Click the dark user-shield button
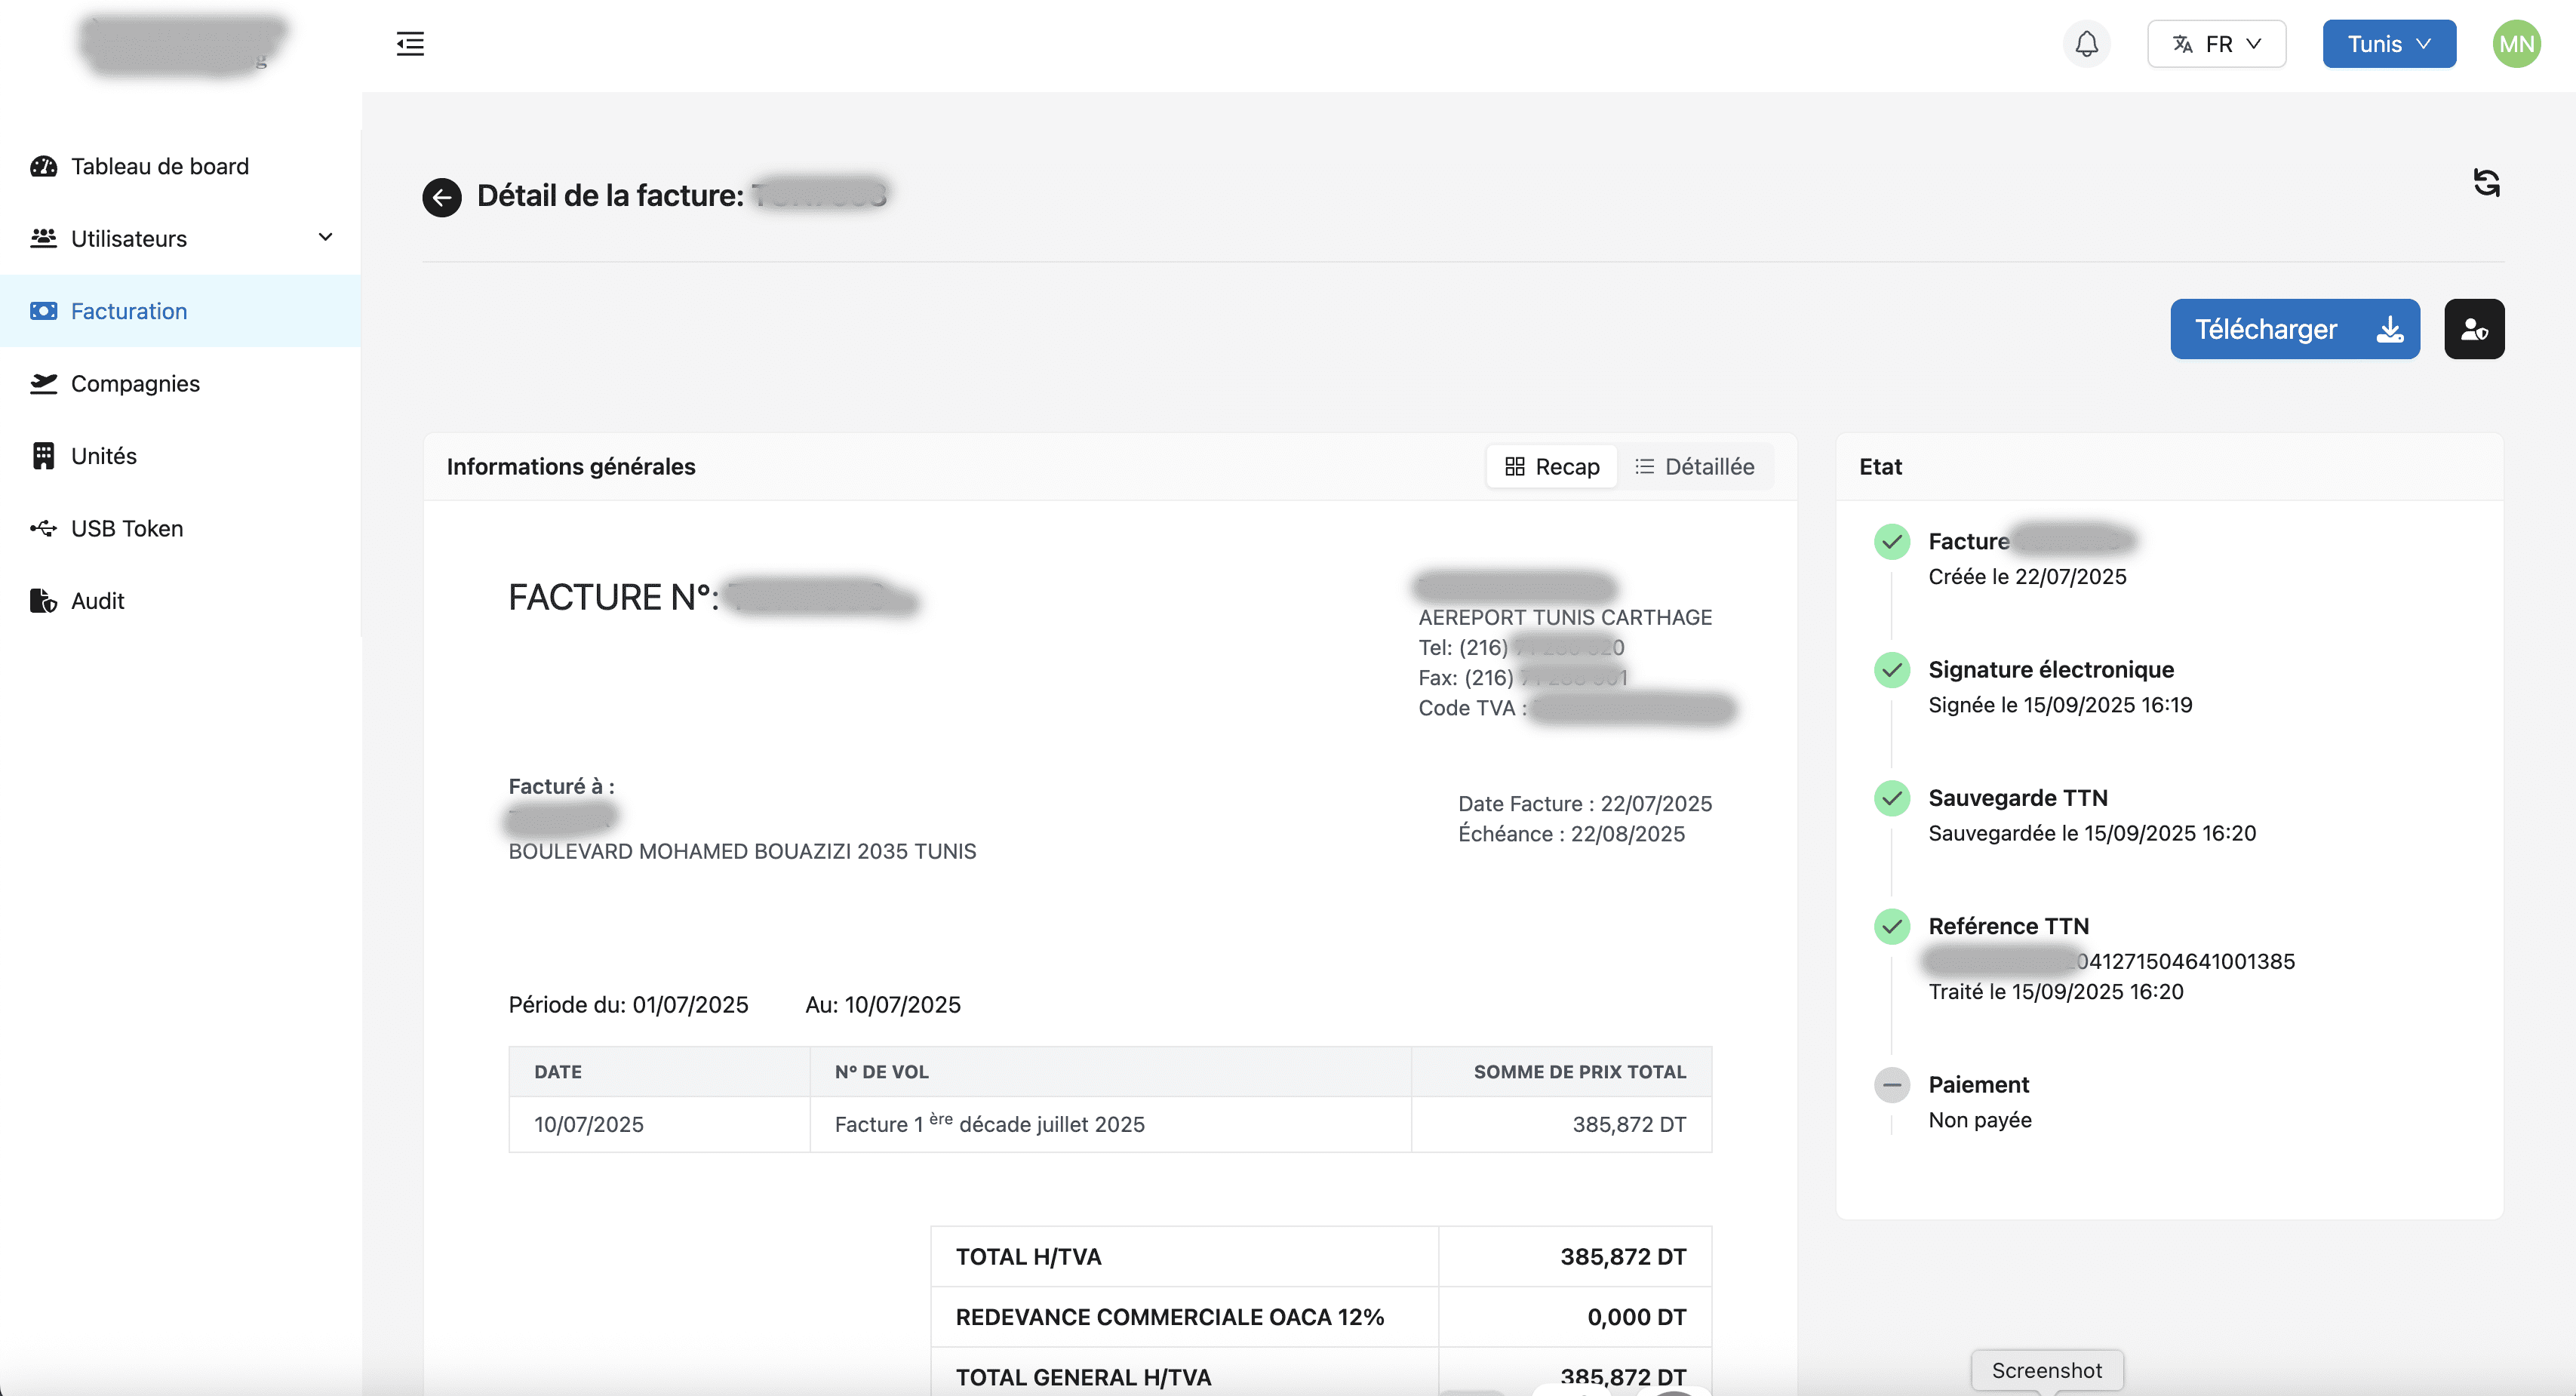 pyautogui.click(x=2473, y=329)
